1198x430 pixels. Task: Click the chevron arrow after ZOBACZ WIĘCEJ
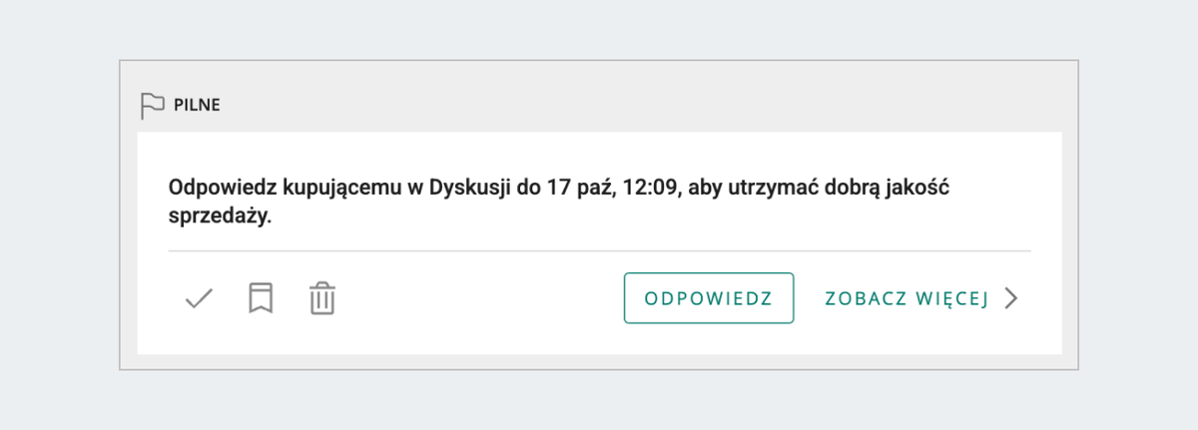pyautogui.click(x=1010, y=298)
